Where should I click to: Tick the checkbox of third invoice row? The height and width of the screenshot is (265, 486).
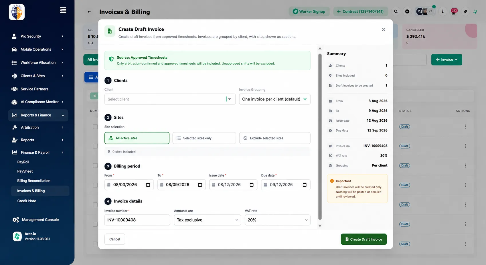pyautogui.click(x=95, y=166)
